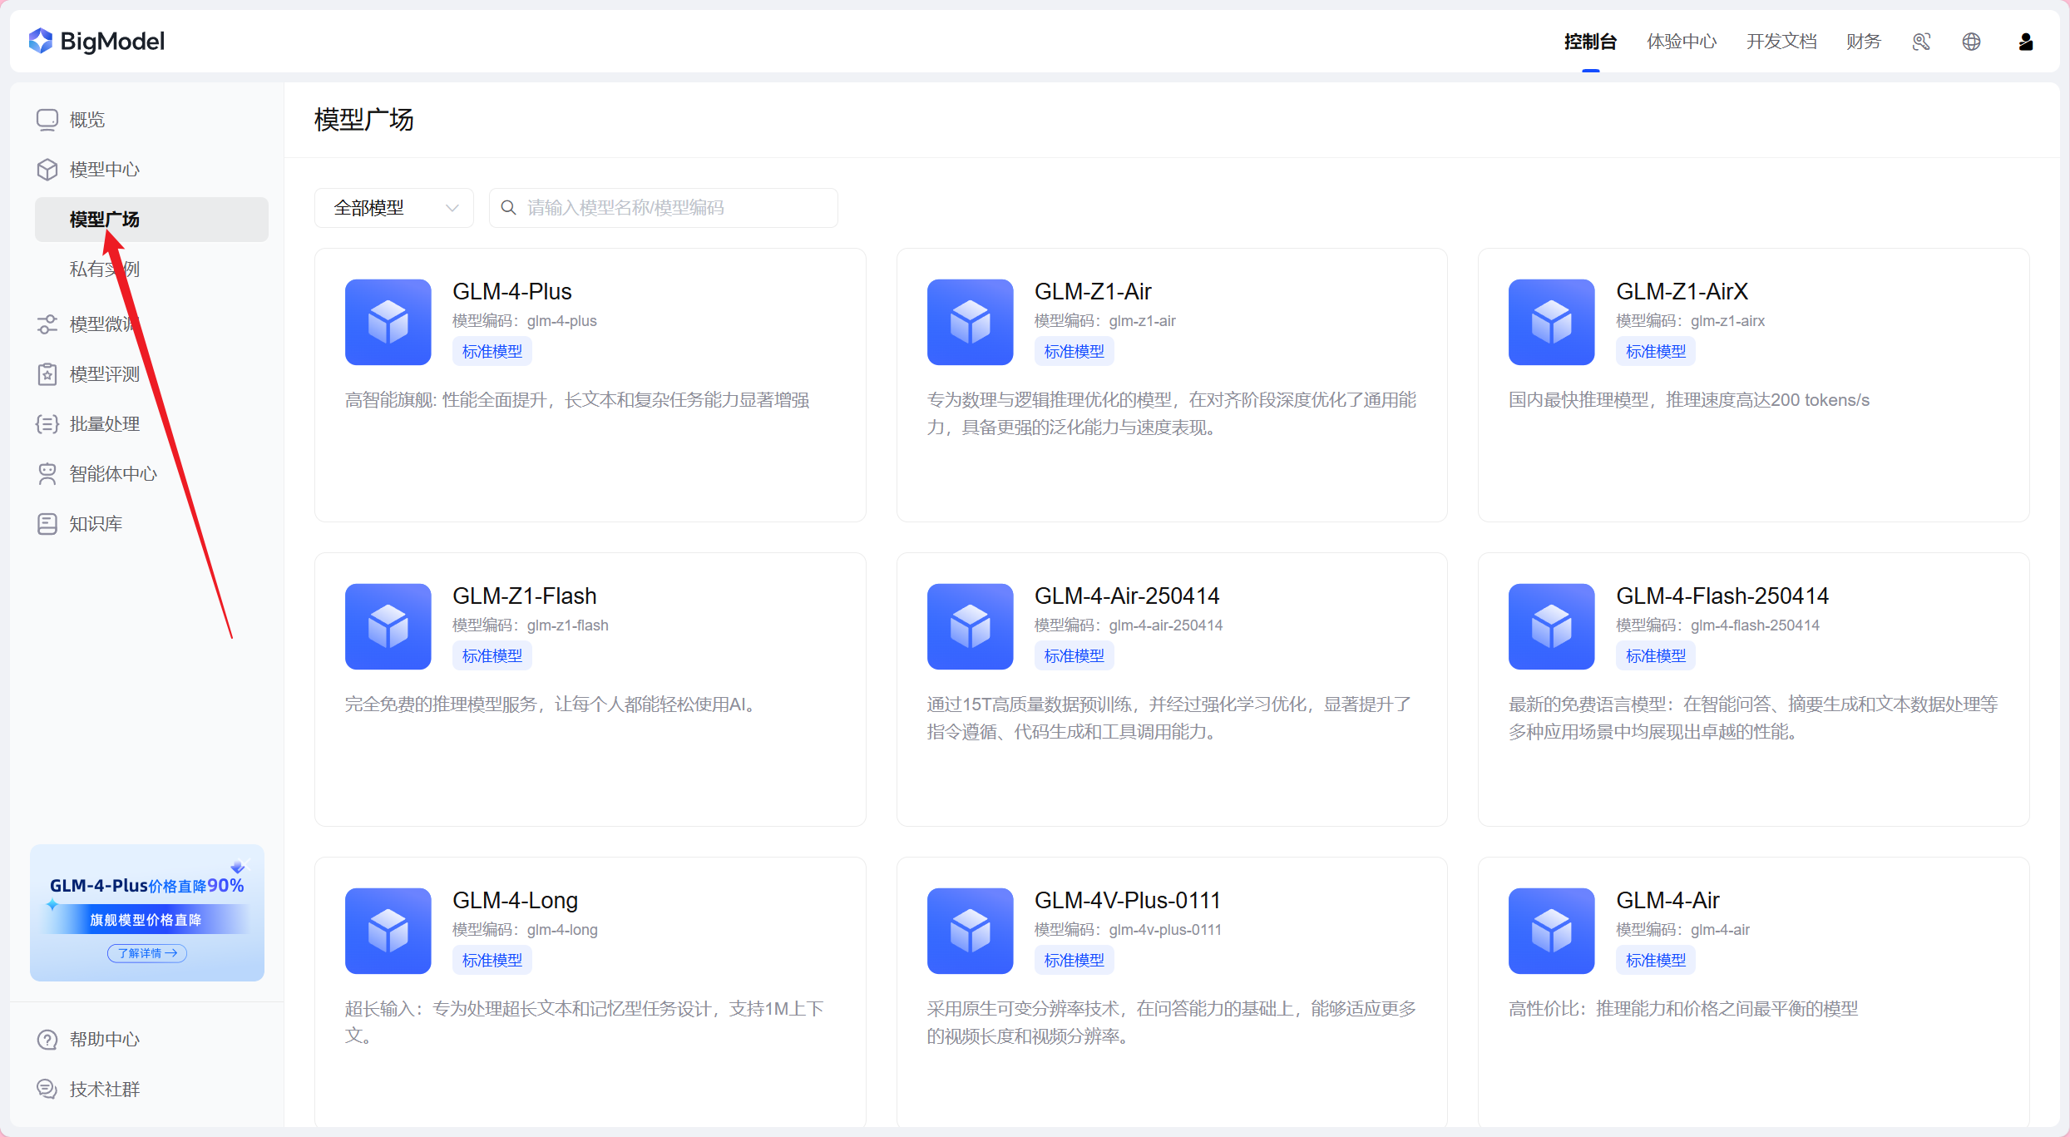Click the 概览 sidebar icon
The width and height of the screenshot is (2070, 1137).
[x=47, y=120]
